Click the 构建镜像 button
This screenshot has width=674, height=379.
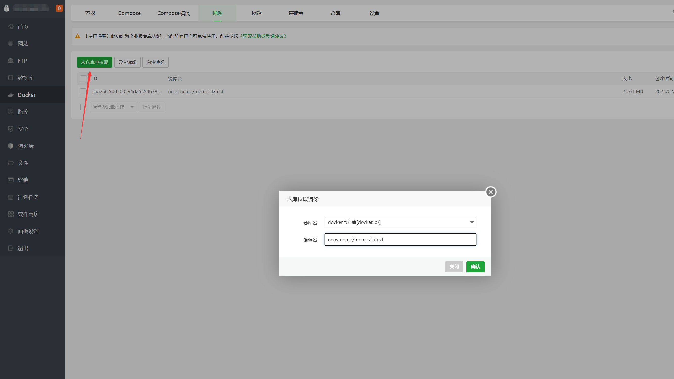155,62
